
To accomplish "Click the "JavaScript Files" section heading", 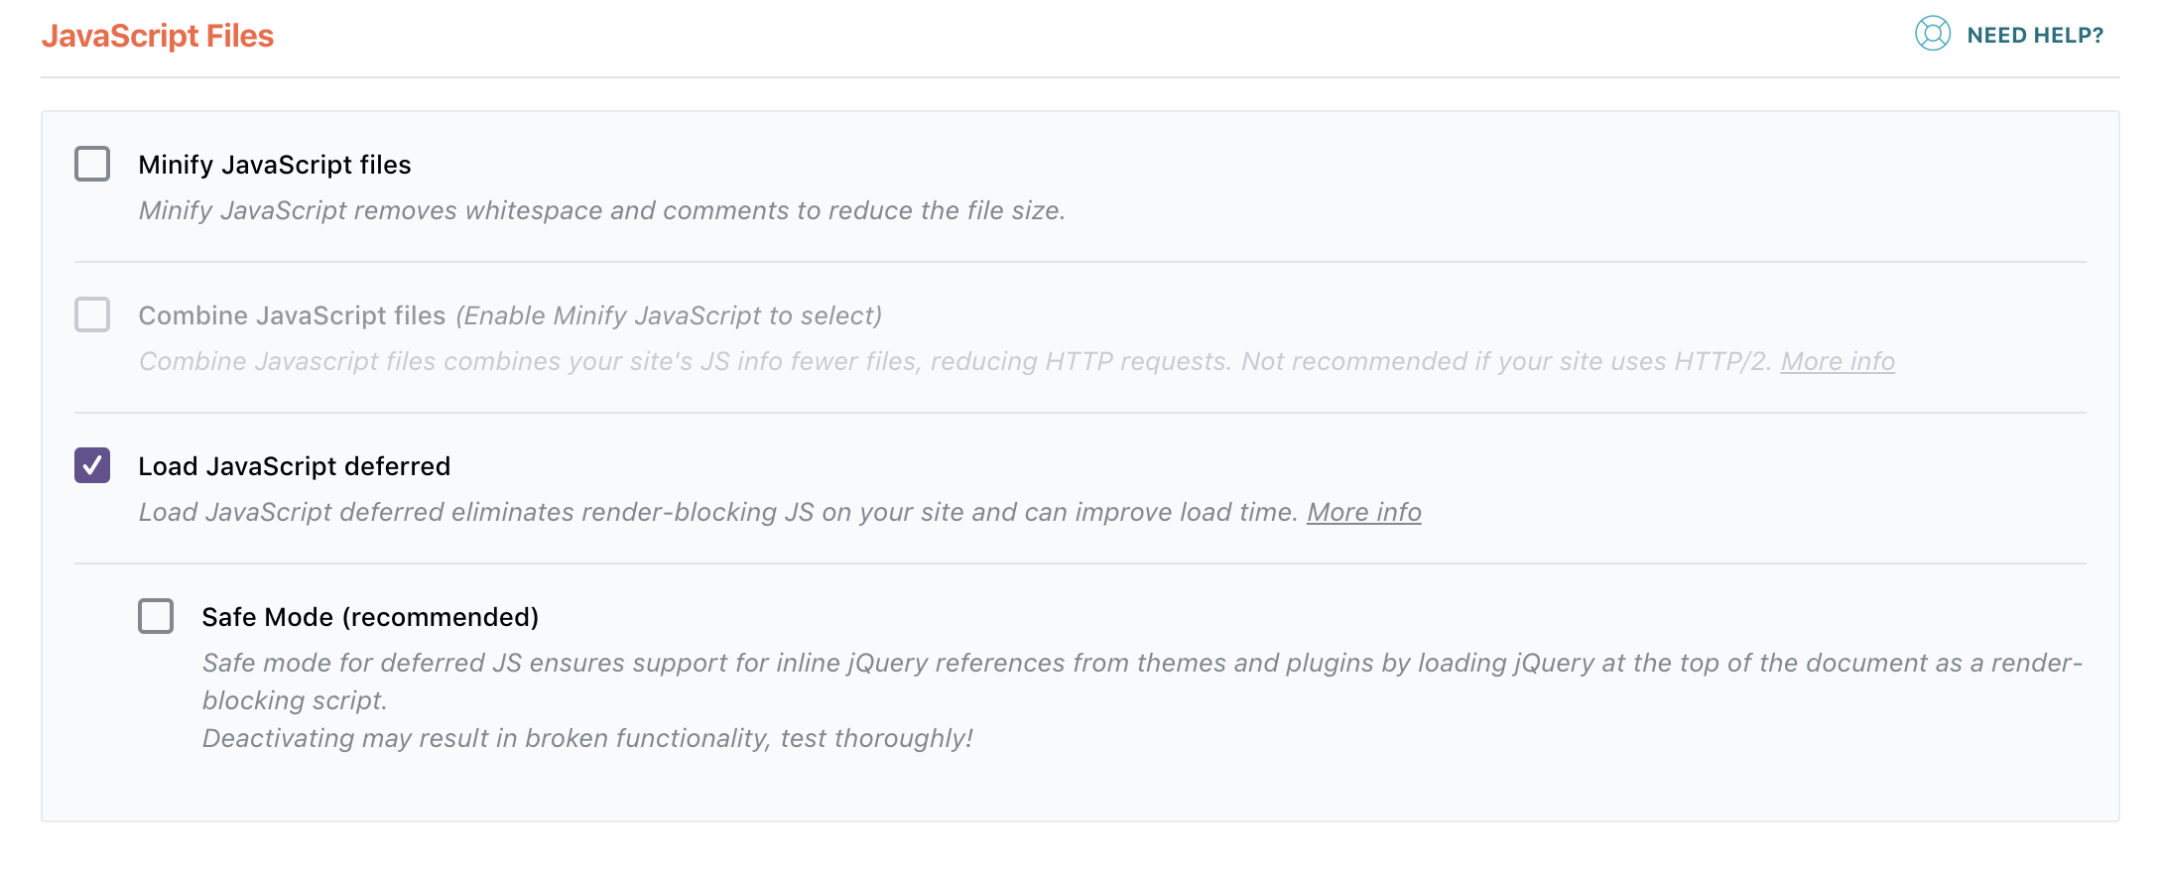I will [160, 35].
